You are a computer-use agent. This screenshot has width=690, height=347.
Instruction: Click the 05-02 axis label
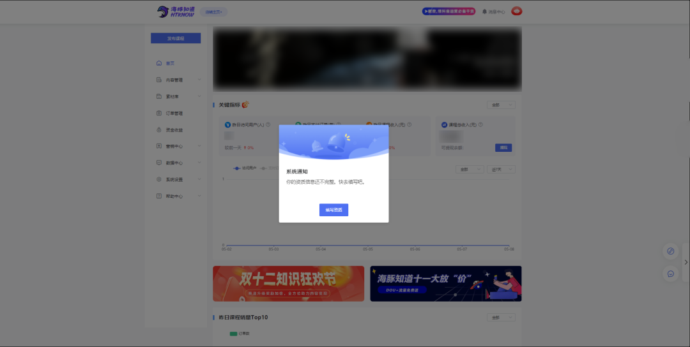point(226,249)
